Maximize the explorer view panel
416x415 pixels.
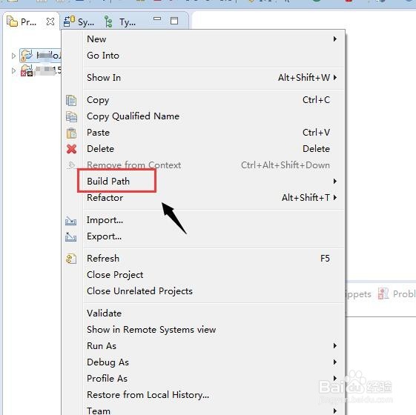[174, 21]
